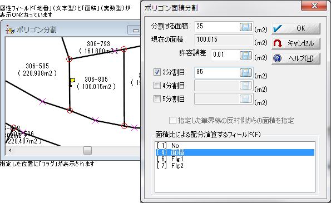Confirm with the OK button
331x203 pixels.
pos(296,28)
